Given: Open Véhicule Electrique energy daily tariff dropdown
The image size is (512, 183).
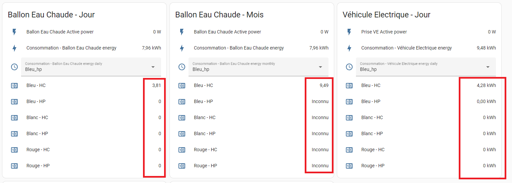Looking at the screenshot, I should click(426, 67).
